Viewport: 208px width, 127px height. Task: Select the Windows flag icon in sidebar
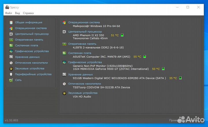click(11, 28)
